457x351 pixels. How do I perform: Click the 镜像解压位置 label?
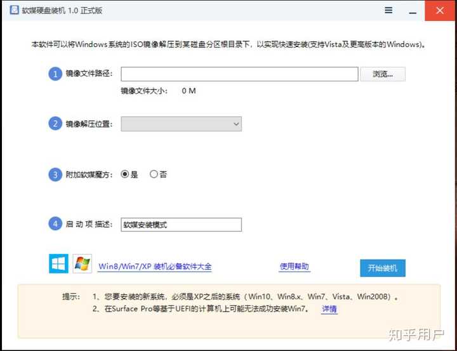point(89,124)
